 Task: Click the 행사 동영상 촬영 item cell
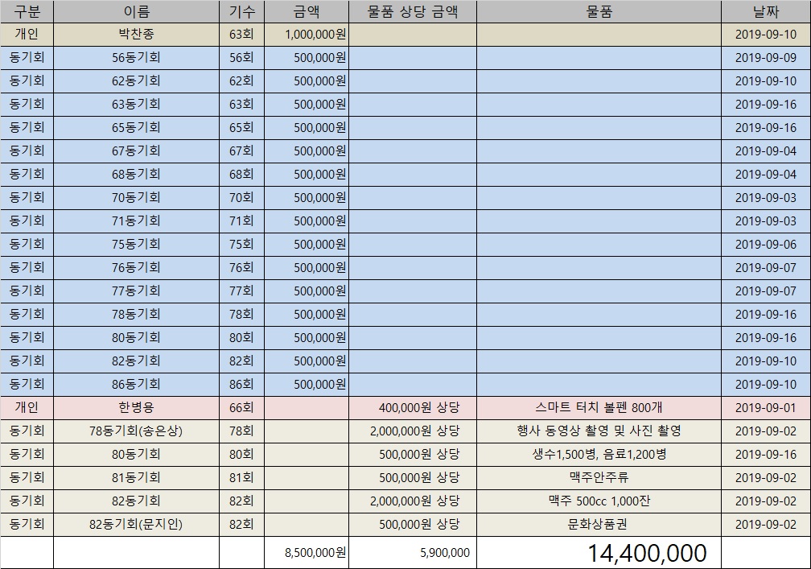point(599,431)
